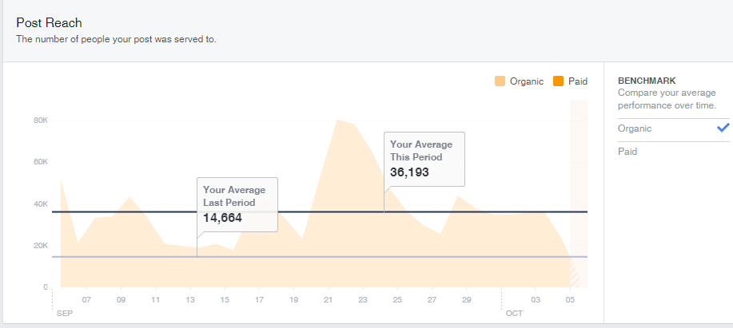Click the 05 date label on x-axis
Image resolution: width=733 pixels, height=328 pixels.
pyautogui.click(x=570, y=299)
